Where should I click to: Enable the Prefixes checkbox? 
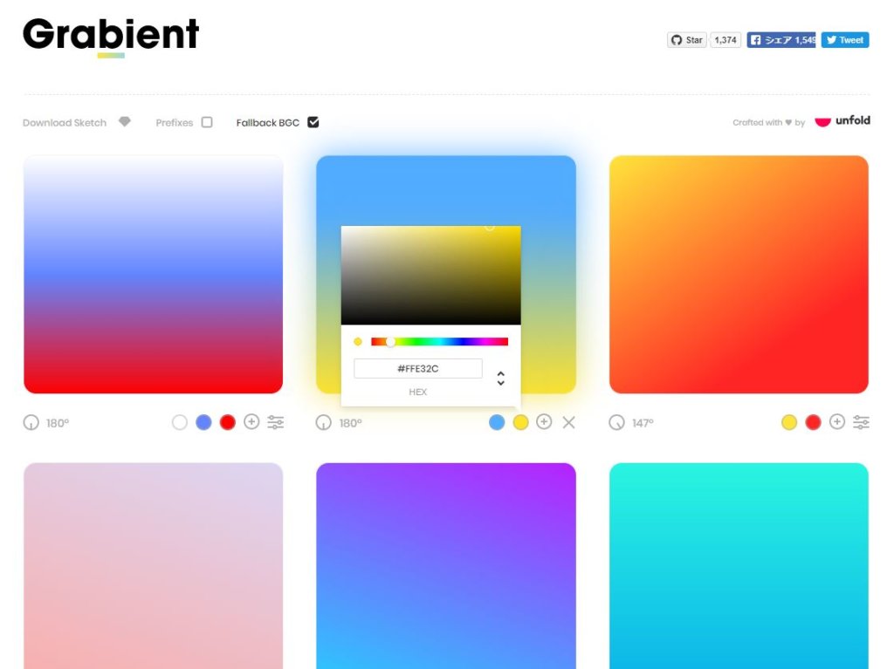click(x=207, y=122)
